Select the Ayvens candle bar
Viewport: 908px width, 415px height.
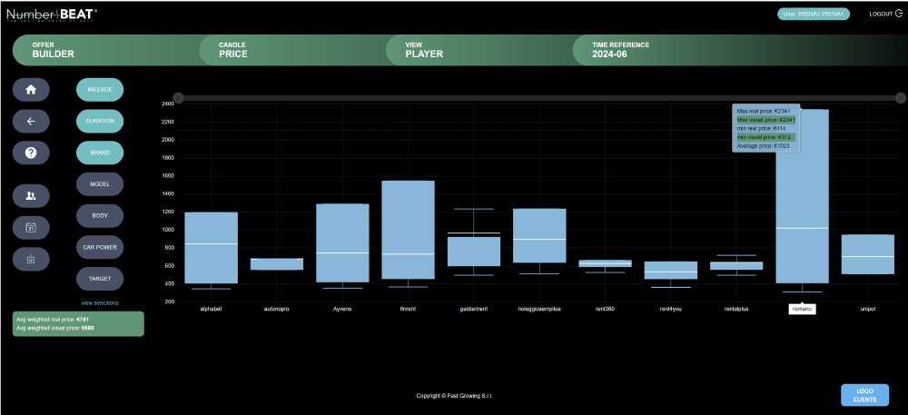[343, 242]
